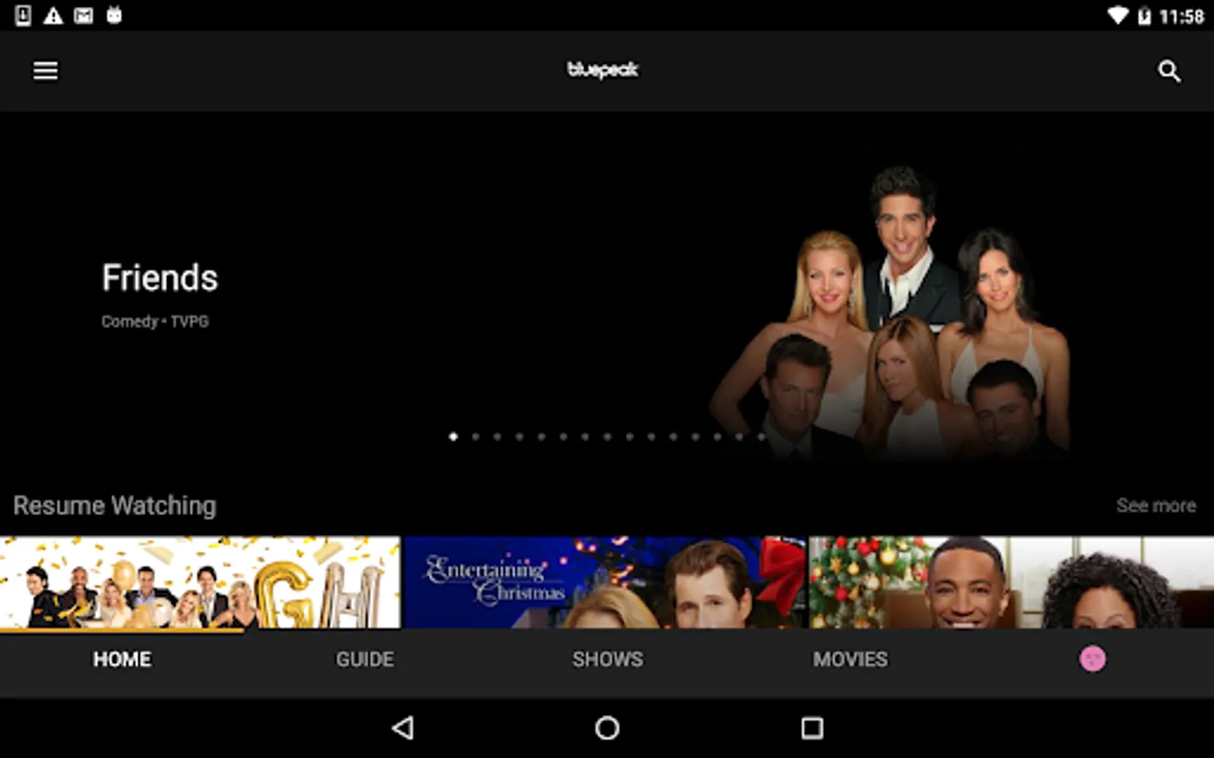Resume the GH show thumbnail
This screenshot has width=1214, height=758.
point(200,582)
